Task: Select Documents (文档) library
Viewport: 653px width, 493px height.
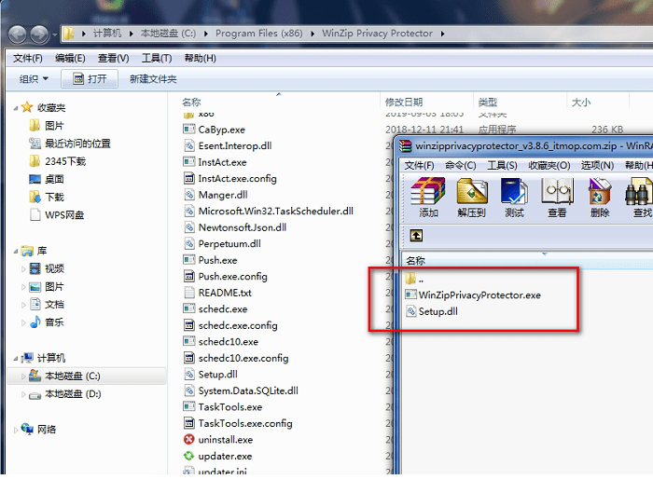Action: click(47, 304)
